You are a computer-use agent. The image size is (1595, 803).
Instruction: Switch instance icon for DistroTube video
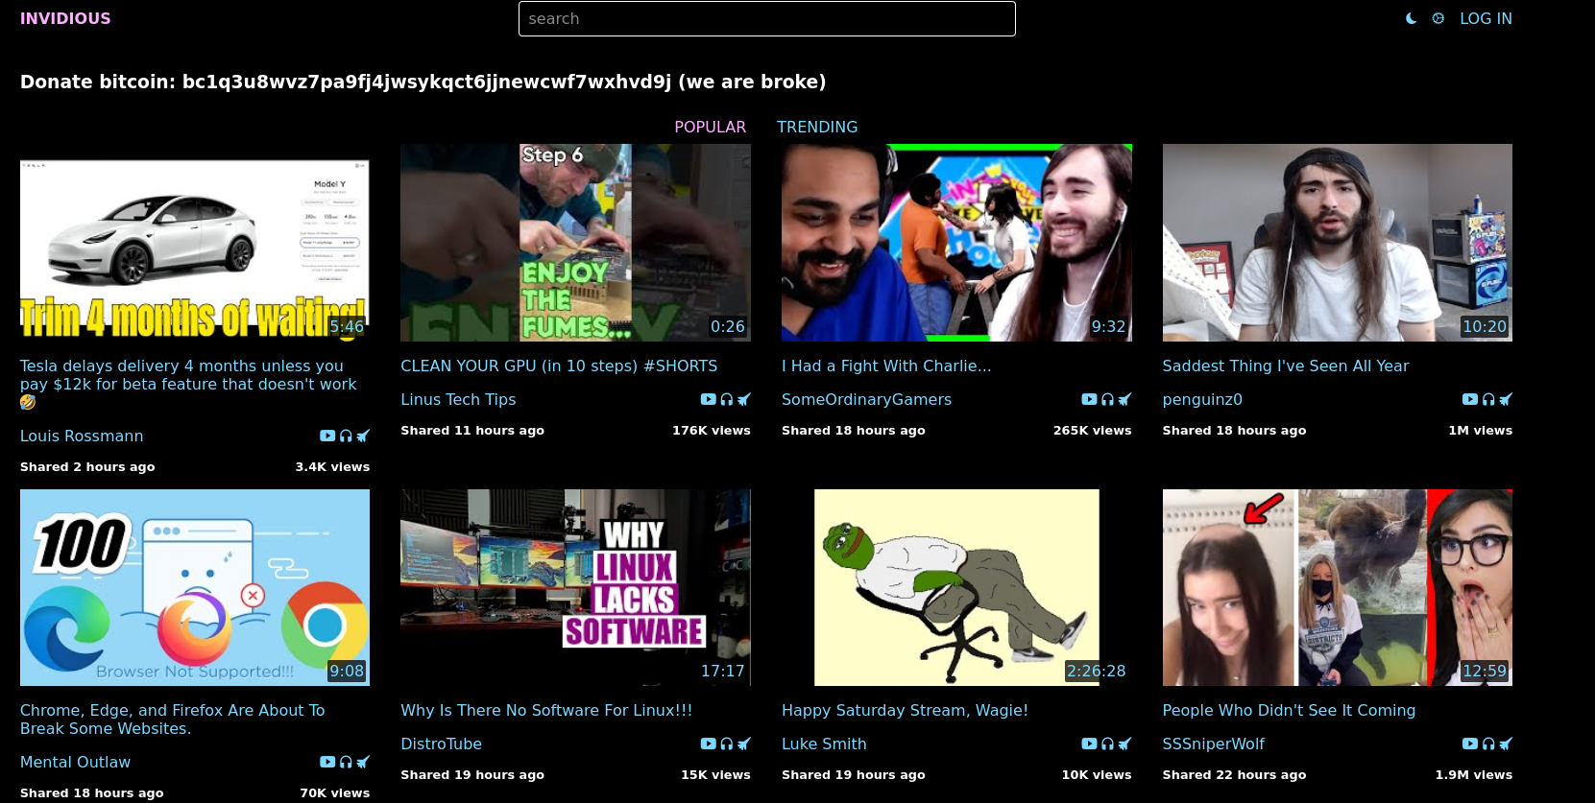click(743, 744)
